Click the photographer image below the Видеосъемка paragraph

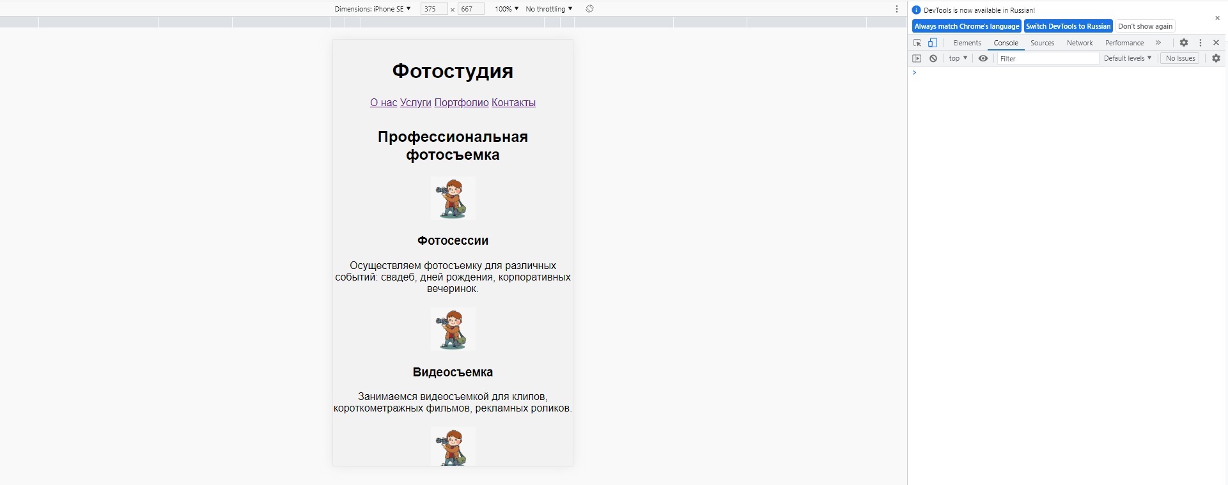click(453, 446)
